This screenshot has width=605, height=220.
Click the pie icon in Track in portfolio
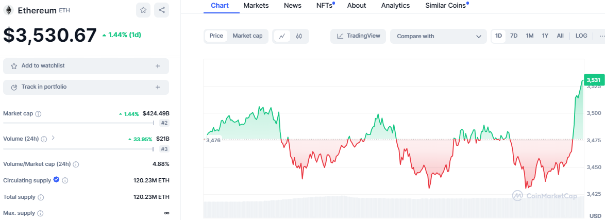coord(14,87)
